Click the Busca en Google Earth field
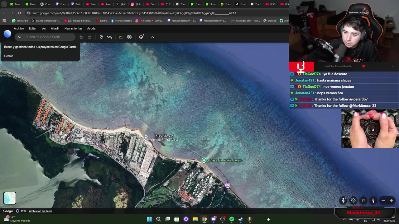 point(45,37)
